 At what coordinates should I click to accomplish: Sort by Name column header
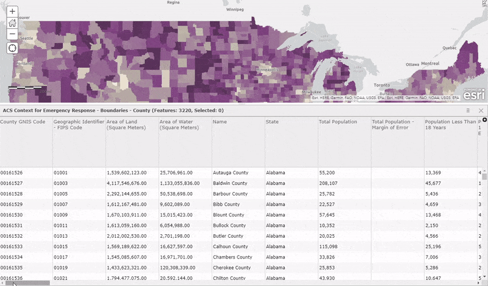[220, 122]
